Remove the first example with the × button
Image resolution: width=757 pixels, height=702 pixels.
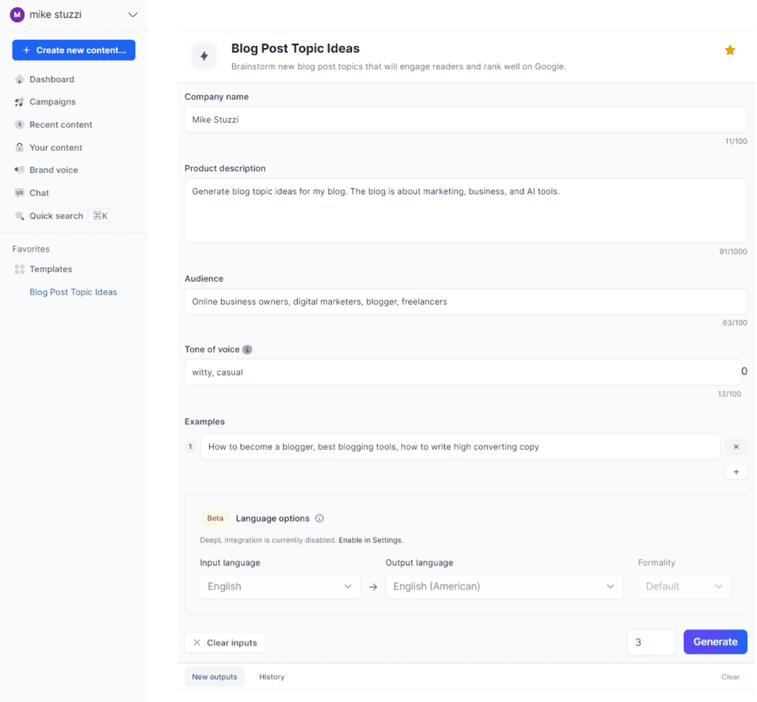click(x=736, y=446)
